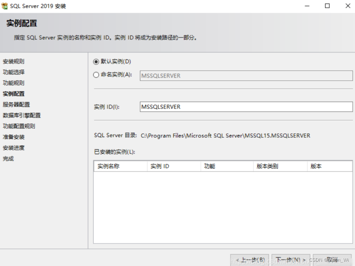Minimize the SQL Server 2019 setup window

pyautogui.click(x=307, y=6)
